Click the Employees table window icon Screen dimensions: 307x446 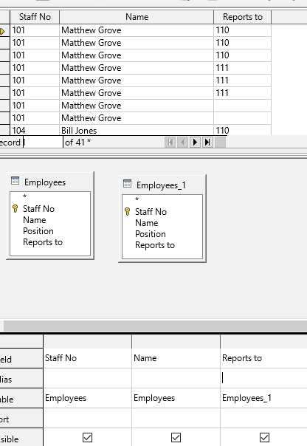pos(15,181)
